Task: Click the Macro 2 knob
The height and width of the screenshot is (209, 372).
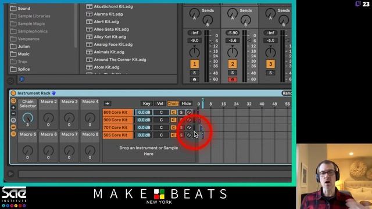Action: click(x=48, y=117)
